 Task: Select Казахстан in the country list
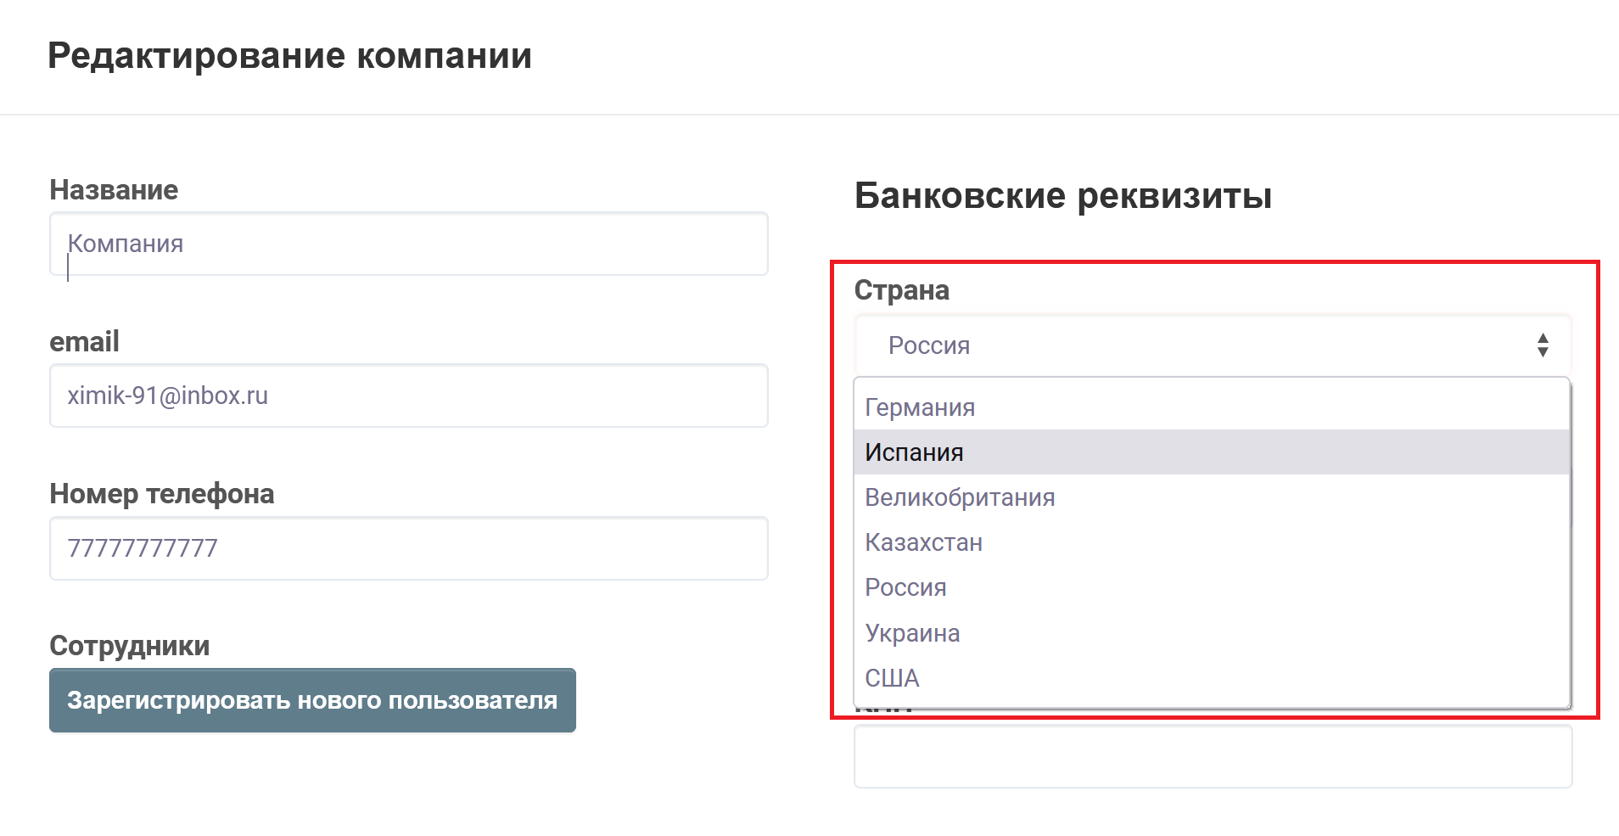tap(923, 542)
